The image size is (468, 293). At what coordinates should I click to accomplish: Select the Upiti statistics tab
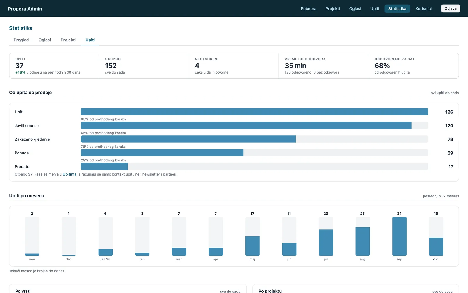pos(90,40)
